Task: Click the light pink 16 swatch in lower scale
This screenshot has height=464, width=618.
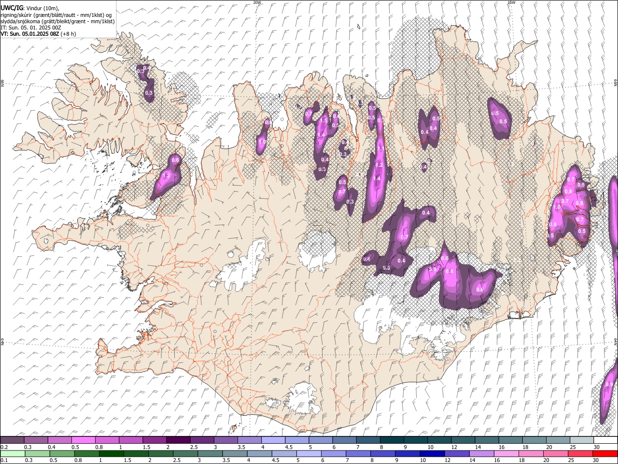Action: [506, 453]
